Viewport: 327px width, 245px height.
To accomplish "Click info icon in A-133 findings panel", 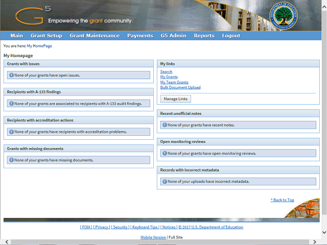I will [11, 103].
